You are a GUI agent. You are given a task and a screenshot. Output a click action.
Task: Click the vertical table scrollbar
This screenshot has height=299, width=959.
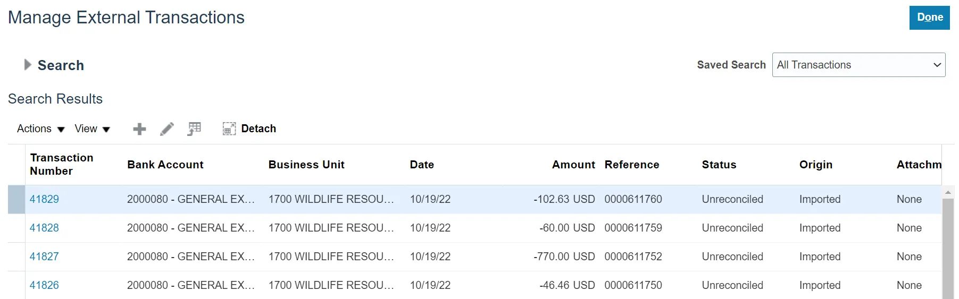point(948,249)
